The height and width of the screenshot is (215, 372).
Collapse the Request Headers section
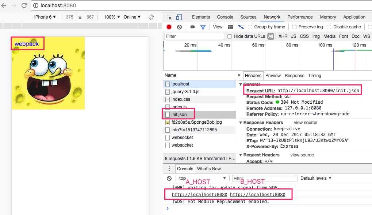point(241,155)
